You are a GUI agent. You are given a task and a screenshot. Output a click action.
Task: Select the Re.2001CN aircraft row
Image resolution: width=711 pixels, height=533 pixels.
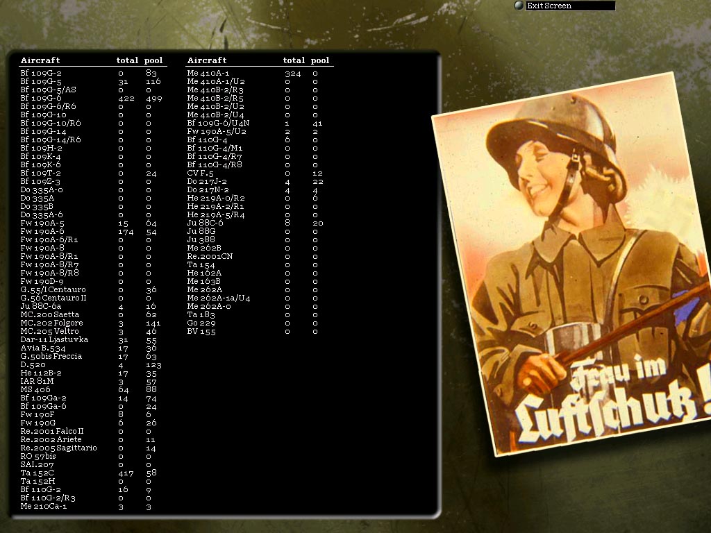pos(259,257)
